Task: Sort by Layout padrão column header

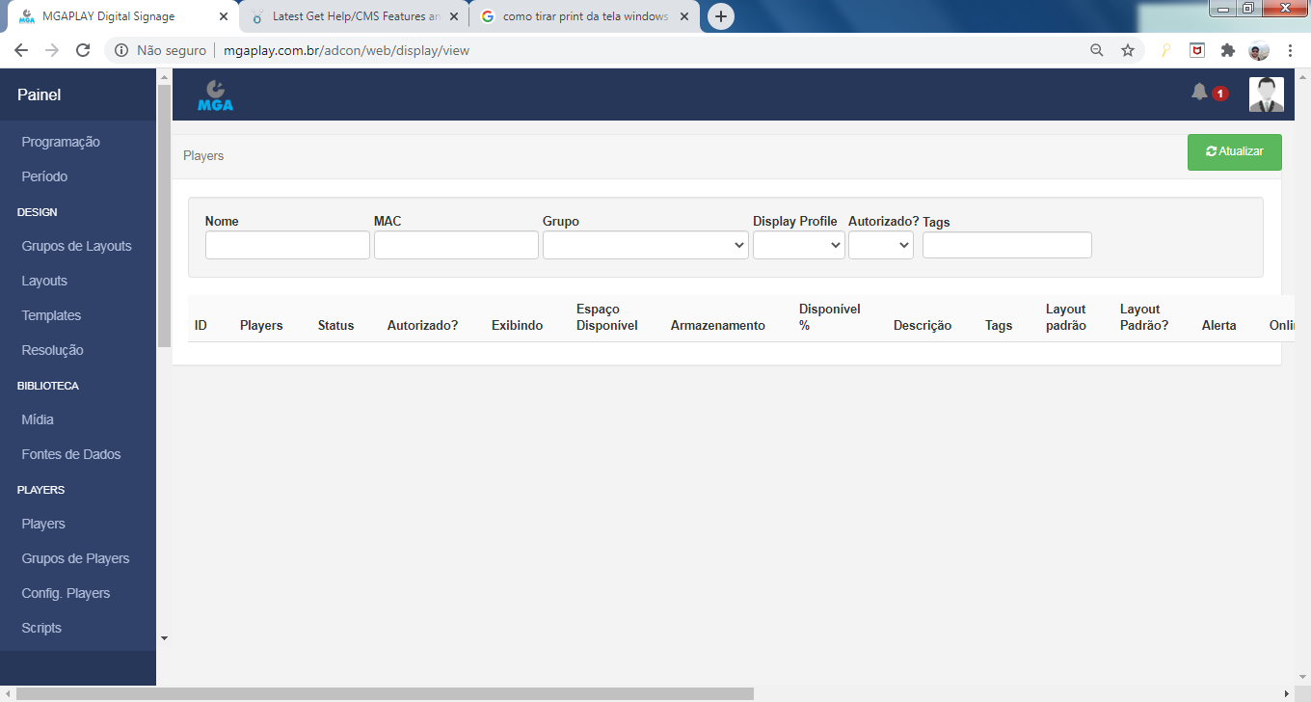Action: (x=1066, y=317)
